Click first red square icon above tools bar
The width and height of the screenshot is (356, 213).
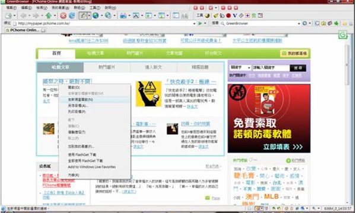click(x=195, y=8)
